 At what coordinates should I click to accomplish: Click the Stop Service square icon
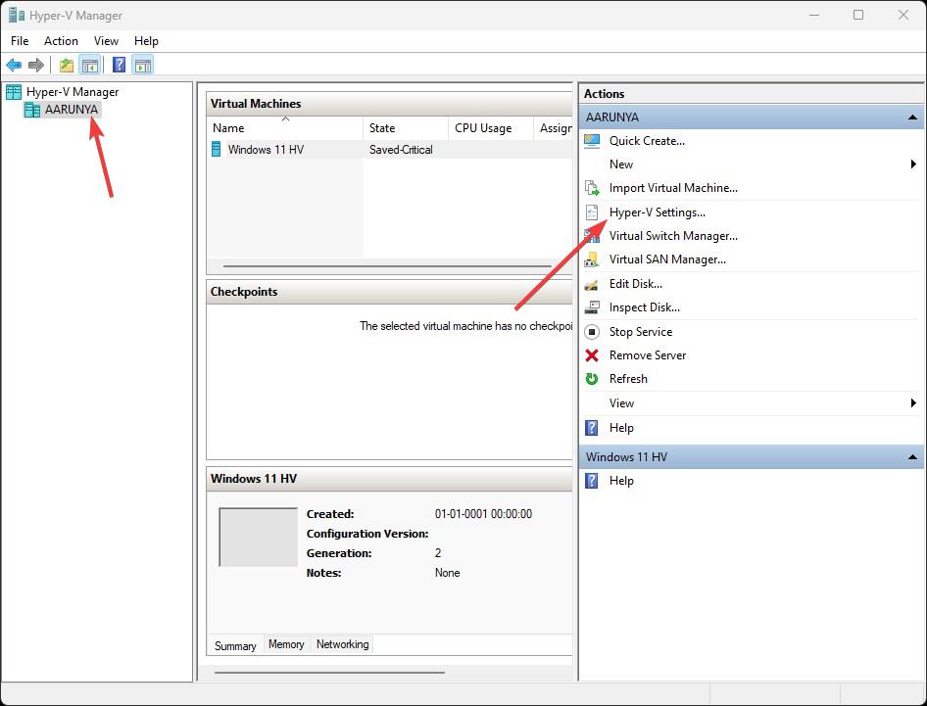point(592,331)
